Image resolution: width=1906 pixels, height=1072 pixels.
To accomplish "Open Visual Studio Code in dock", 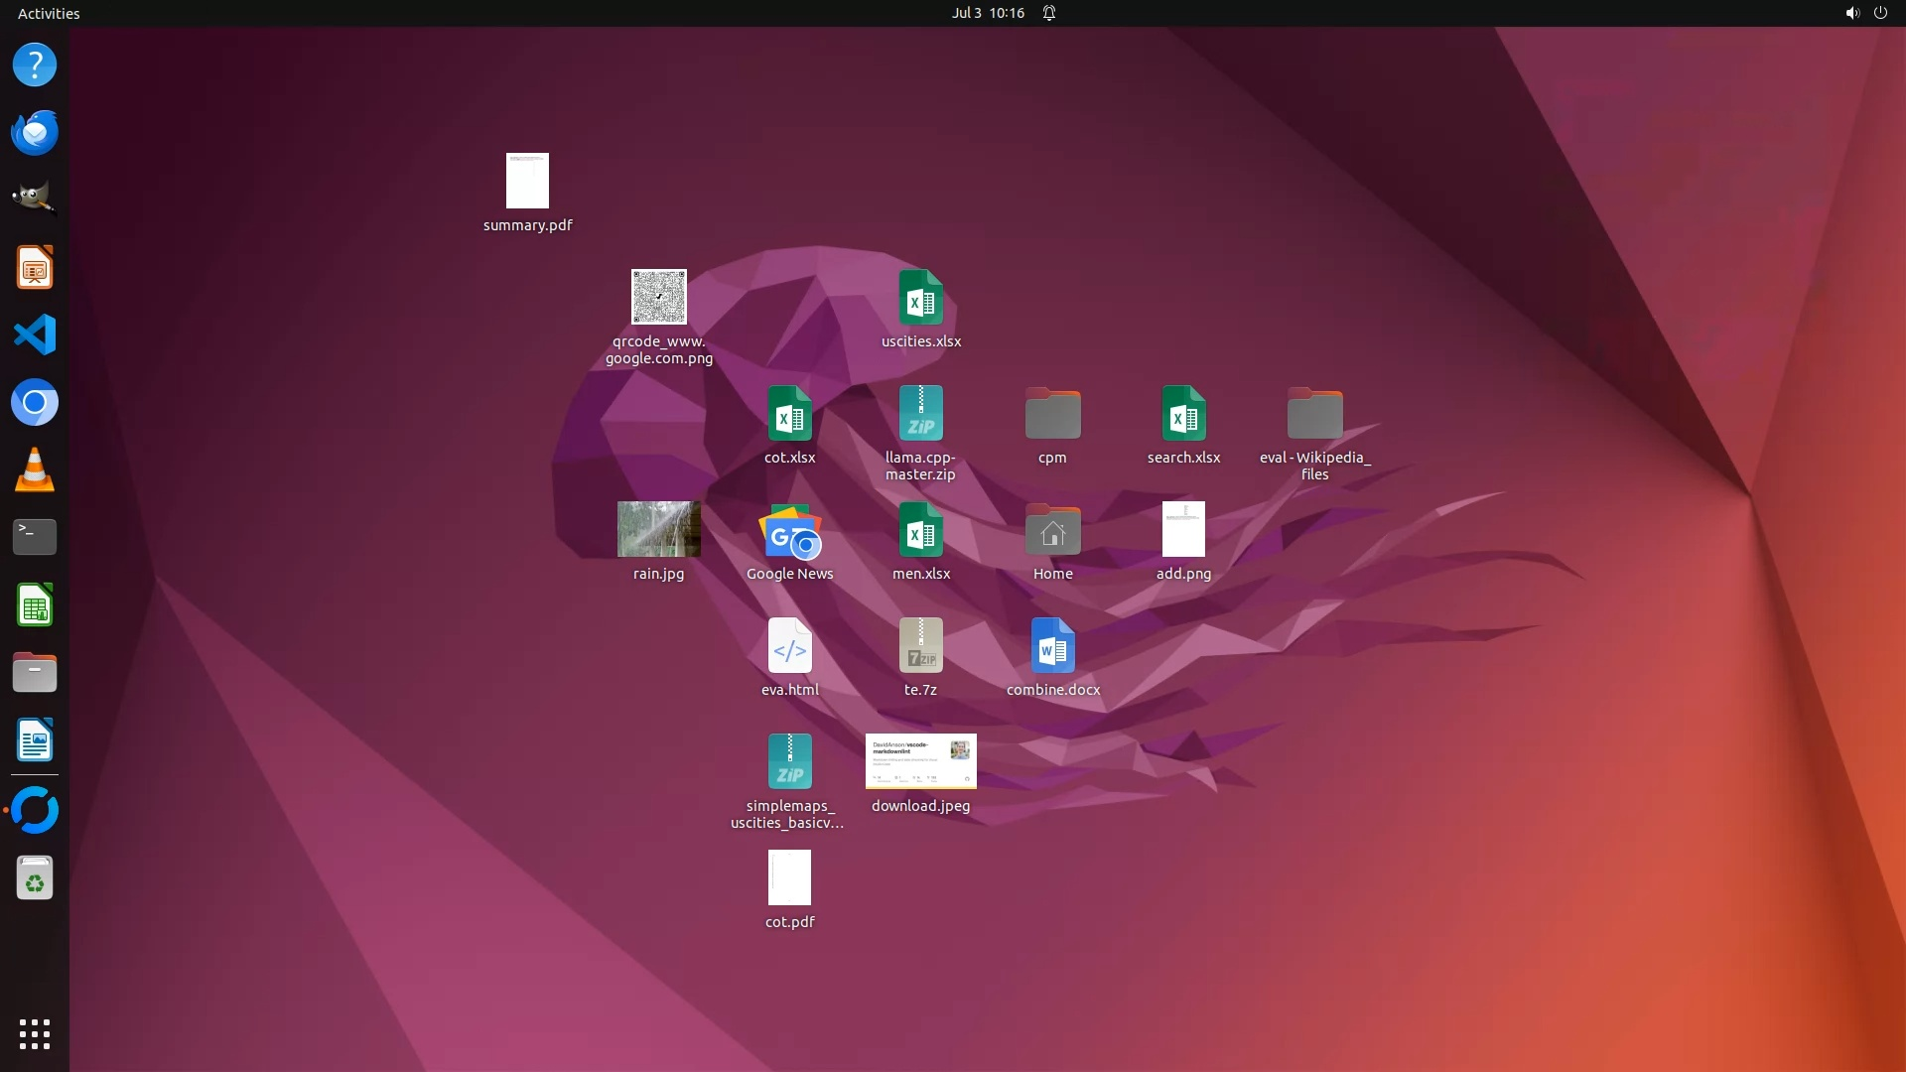I will click(35, 335).
